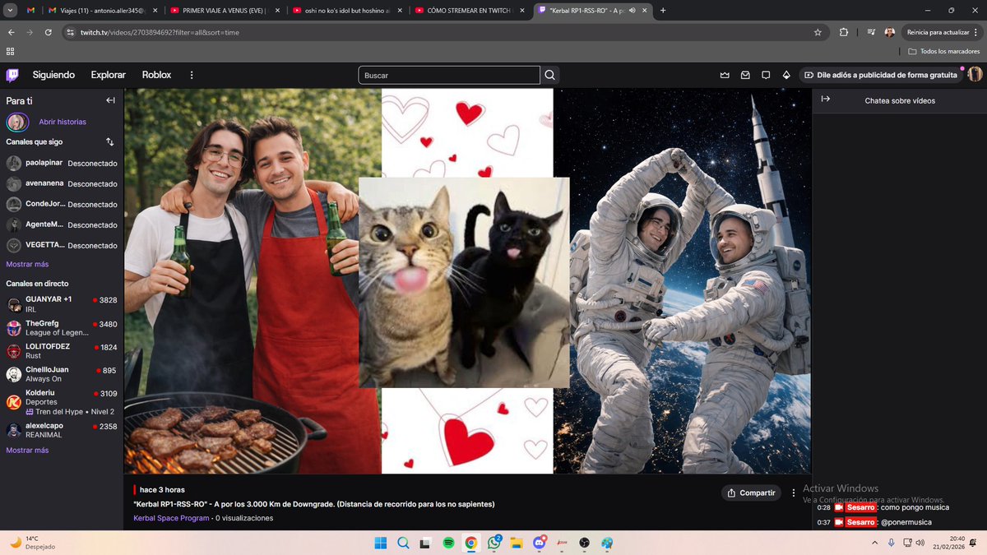Open Windows taskbar search
The height and width of the screenshot is (555, 987).
[x=403, y=543]
